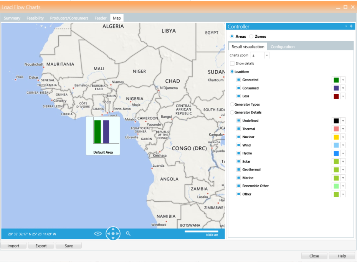Screen dimensions: 357x262
Task: Uncheck the Generated loadflow checkbox
Action: point(238,80)
